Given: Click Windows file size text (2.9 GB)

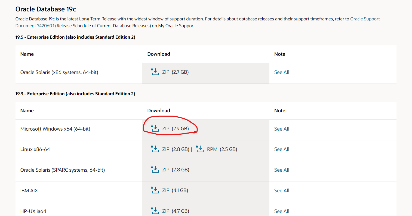Looking at the screenshot, I should [x=180, y=129].
